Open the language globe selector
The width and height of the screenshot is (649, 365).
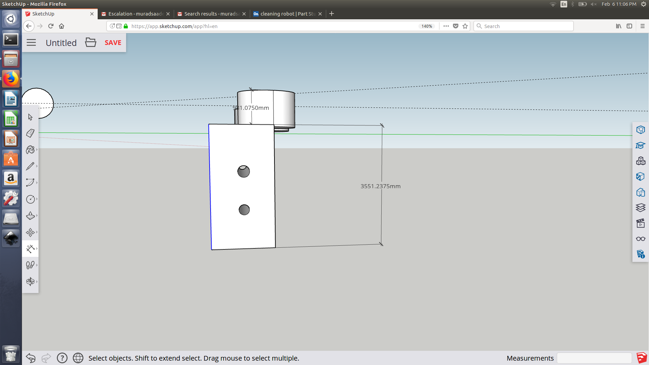tap(78, 358)
